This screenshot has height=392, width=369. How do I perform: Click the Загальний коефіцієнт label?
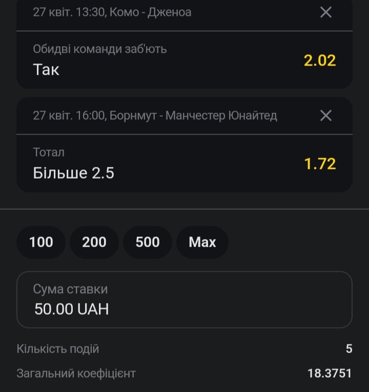76,374
